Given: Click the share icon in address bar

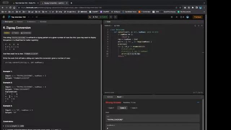Looking at the screenshot, I should (x=176, y=8).
